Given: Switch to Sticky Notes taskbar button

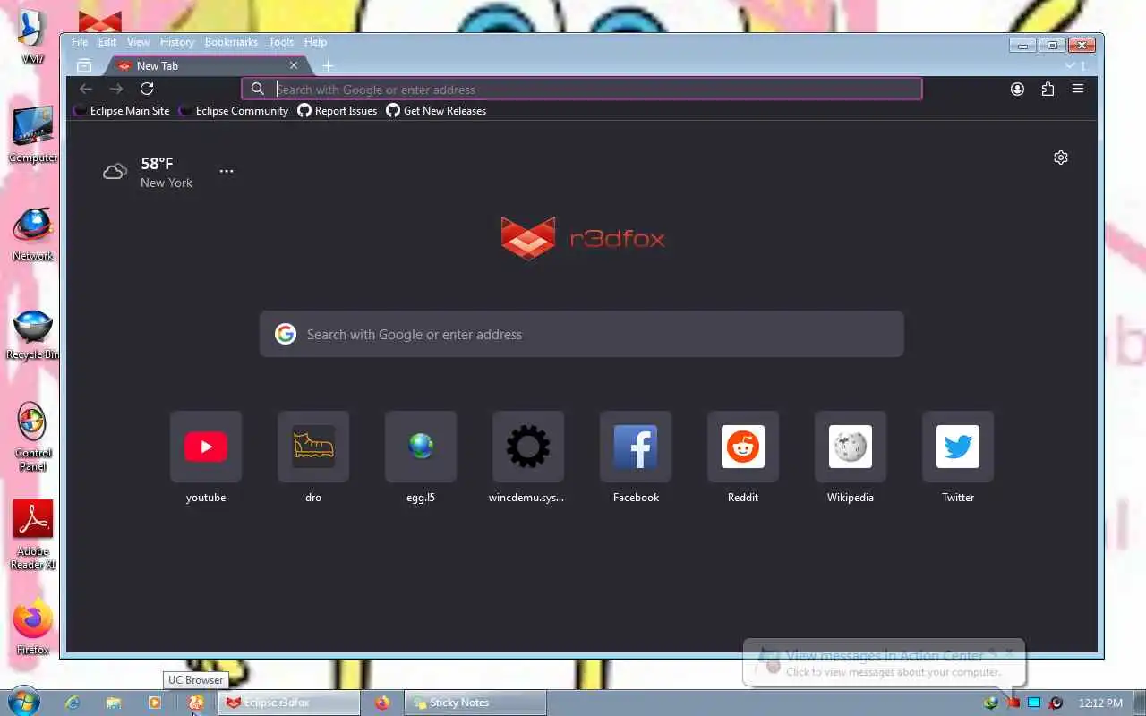Looking at the screenshot, I should point(475,703).
